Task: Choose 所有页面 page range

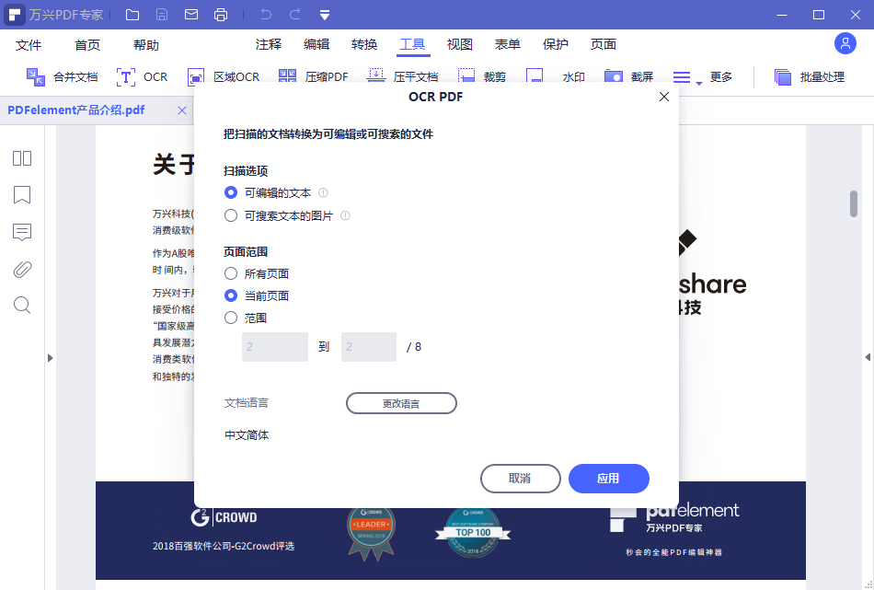Action: (231, 273)
